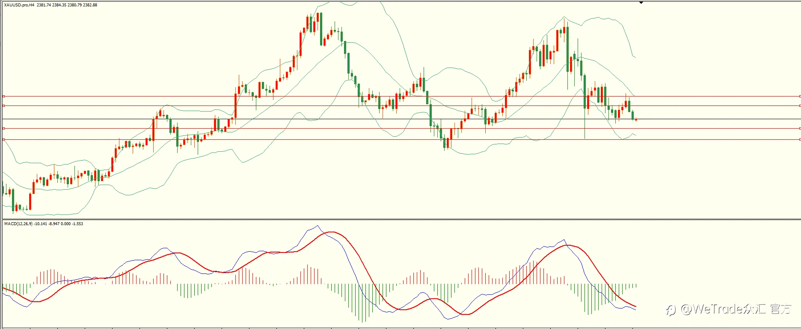Select the highest red horizontal line

401,97
